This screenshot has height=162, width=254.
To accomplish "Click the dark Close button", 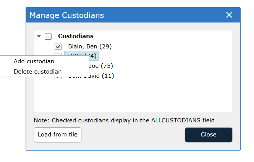I will coord(209,135).
